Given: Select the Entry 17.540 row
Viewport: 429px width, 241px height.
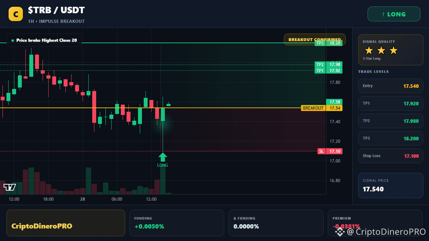Looking at the screenshot, I should pyautogui.click(x=391, y=86).
